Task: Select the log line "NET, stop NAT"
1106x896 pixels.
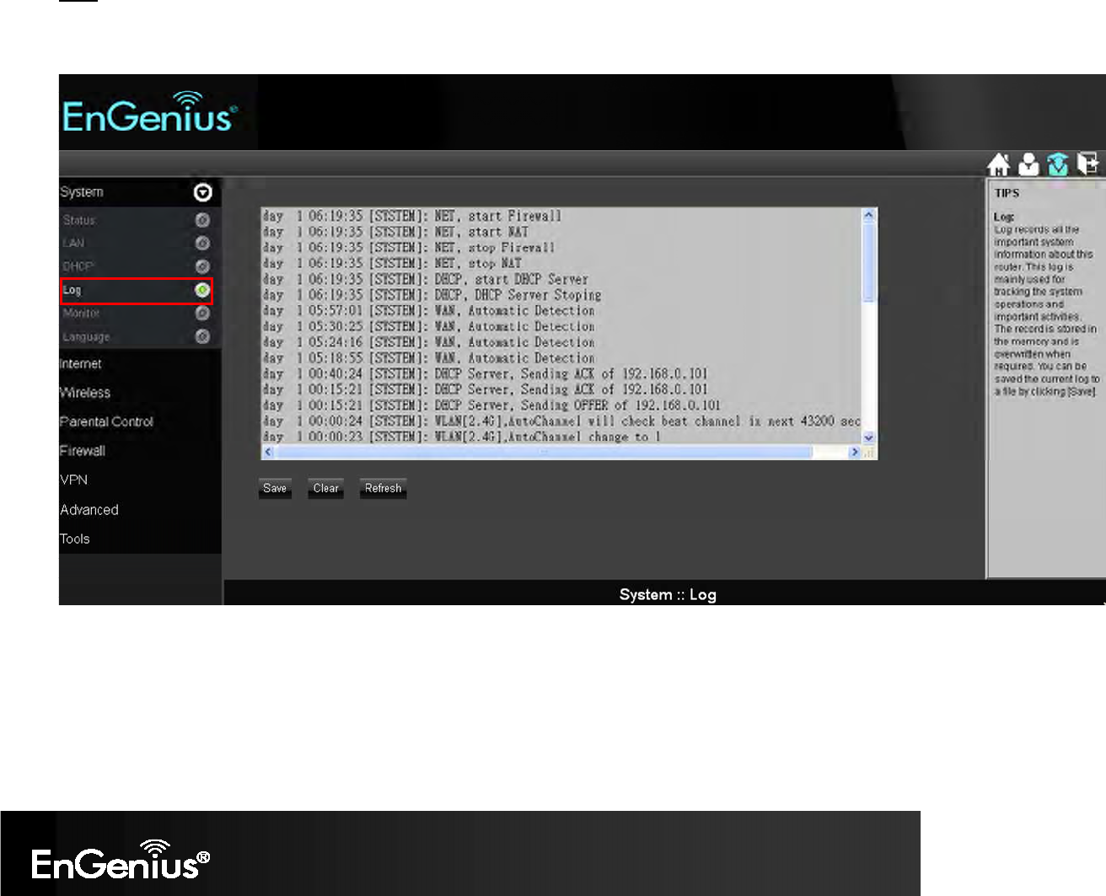Action: 392,264
